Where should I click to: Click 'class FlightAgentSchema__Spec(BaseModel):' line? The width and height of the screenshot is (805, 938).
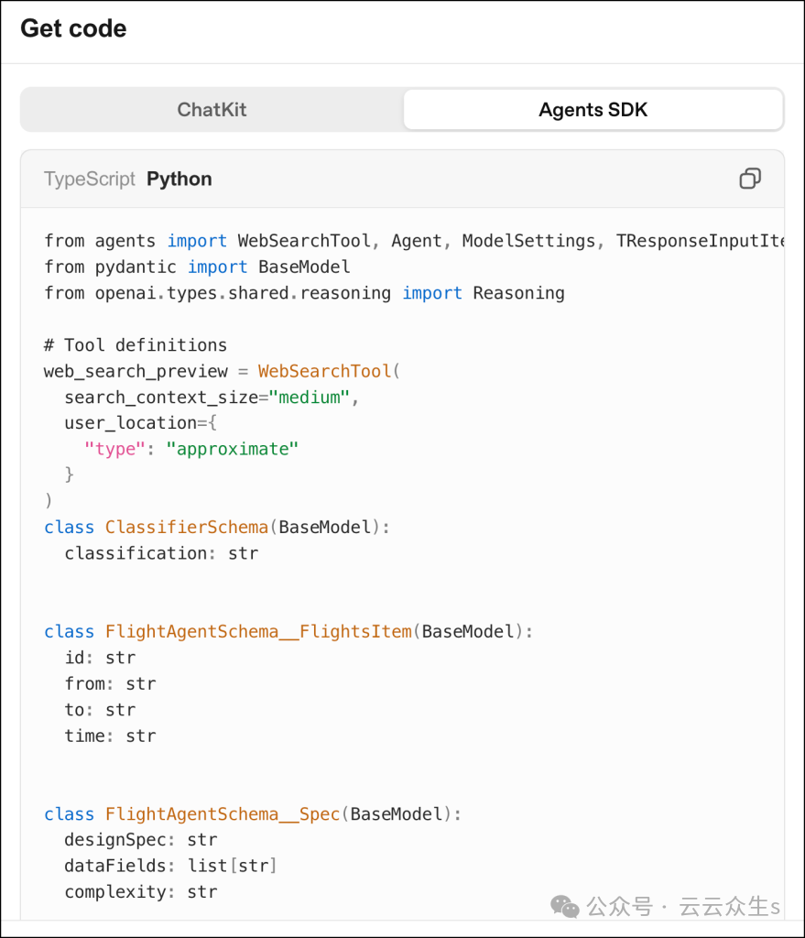click(253, 814)
